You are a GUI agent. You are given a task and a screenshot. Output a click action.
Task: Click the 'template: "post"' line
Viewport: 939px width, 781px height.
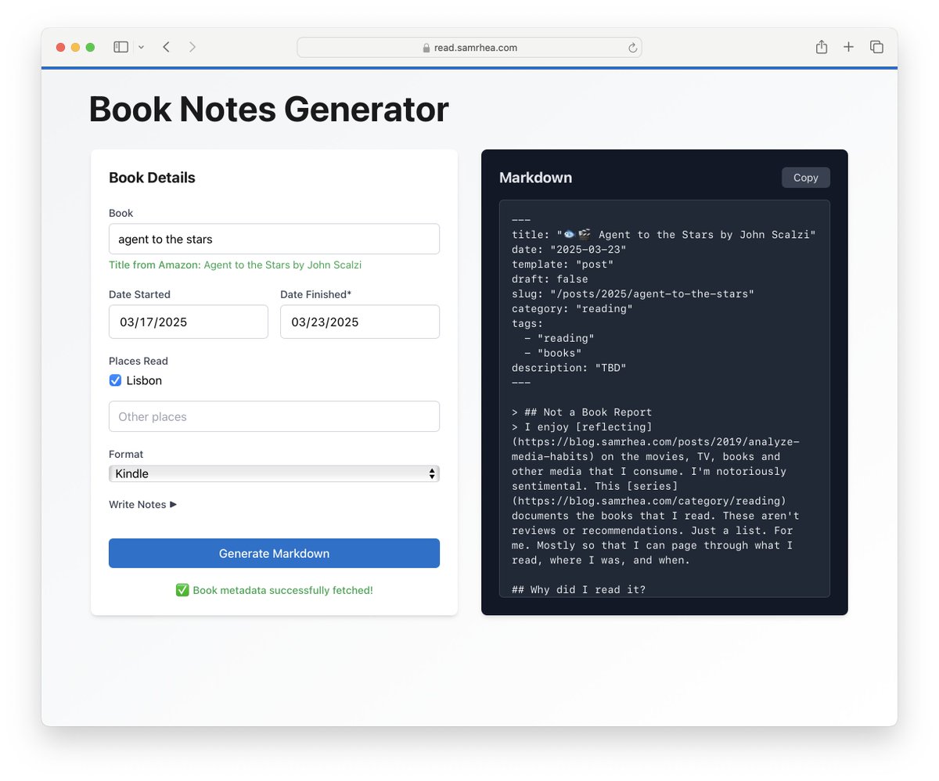point(563,264)
